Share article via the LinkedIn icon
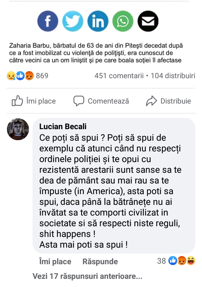 [98, 21]
